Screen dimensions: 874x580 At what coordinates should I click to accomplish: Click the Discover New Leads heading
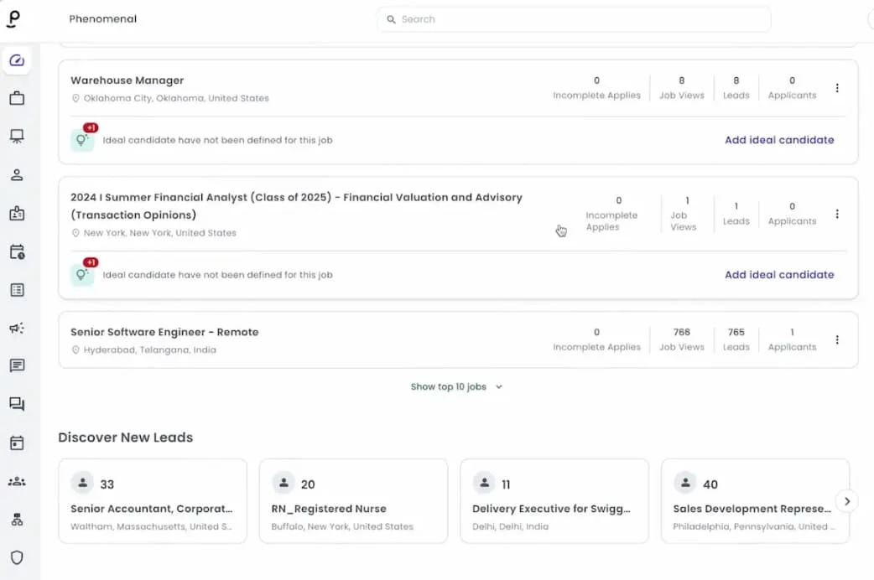tap(126, 438)
